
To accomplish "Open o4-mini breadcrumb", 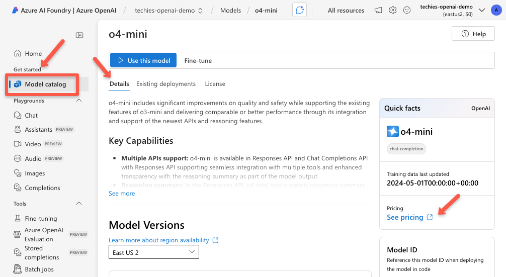I will click(x=266, y=11).
